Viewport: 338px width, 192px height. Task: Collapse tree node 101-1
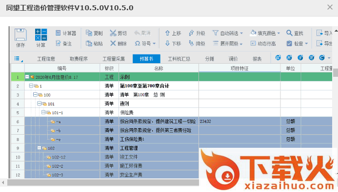click(43, 112)
